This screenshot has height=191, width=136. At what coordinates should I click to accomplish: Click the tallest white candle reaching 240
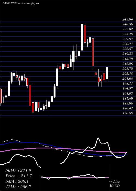82,37
